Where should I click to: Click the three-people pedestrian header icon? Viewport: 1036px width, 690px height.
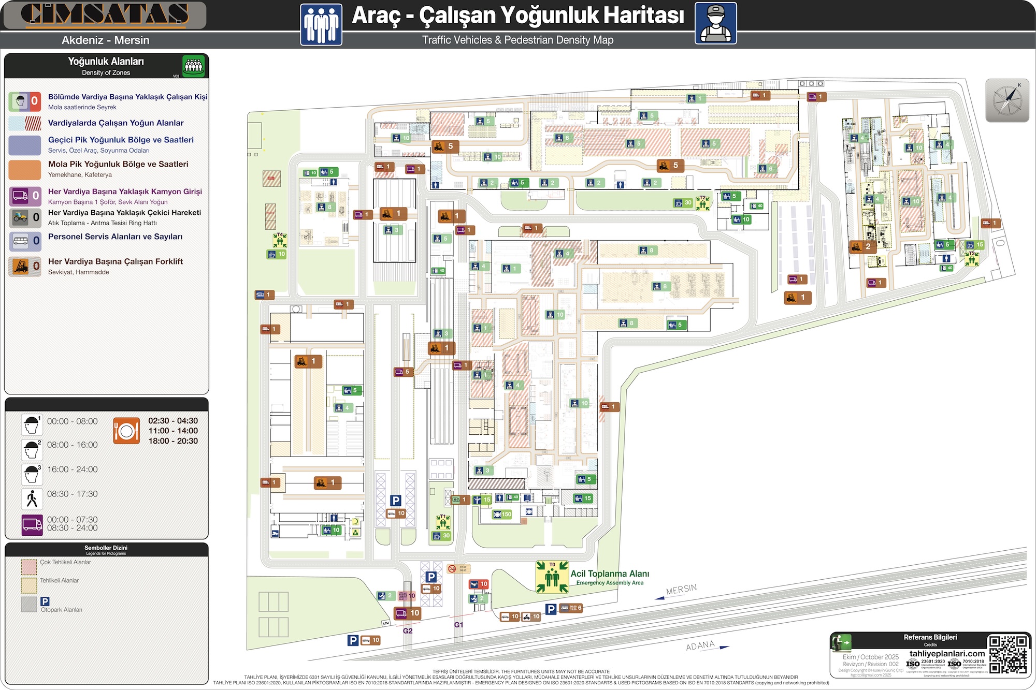click(321, 24)
